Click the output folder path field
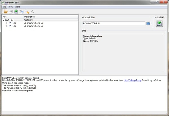This screenshot has width=169, height=116. coord(114,23)
